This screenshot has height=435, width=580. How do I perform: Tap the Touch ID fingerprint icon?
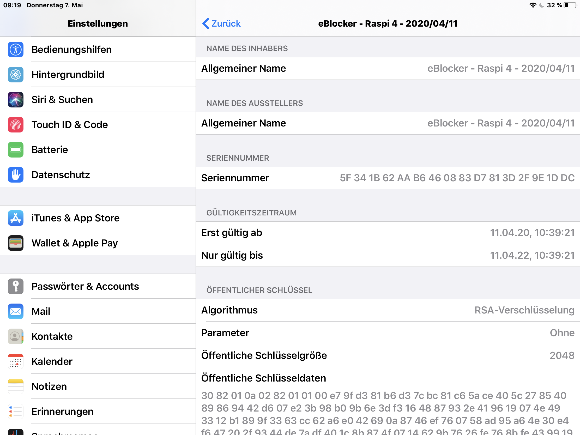point(15,125)
